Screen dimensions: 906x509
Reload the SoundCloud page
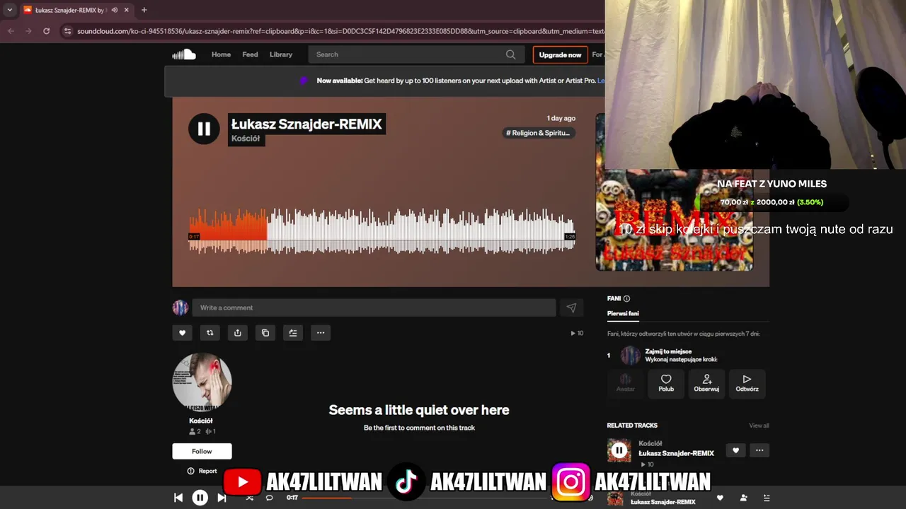[46, 31]
